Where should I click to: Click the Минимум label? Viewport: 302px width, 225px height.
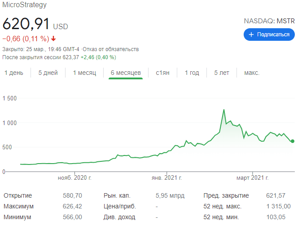pos(18,217)
